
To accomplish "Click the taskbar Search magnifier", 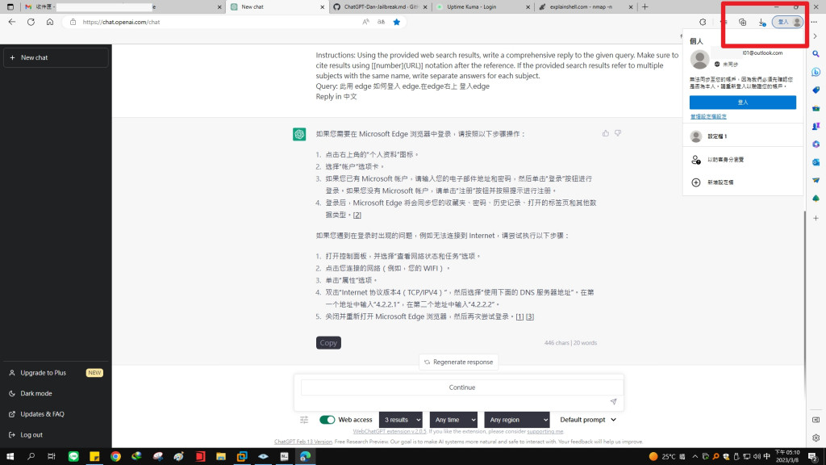I will pyautogui.click(x=31, y=457).
